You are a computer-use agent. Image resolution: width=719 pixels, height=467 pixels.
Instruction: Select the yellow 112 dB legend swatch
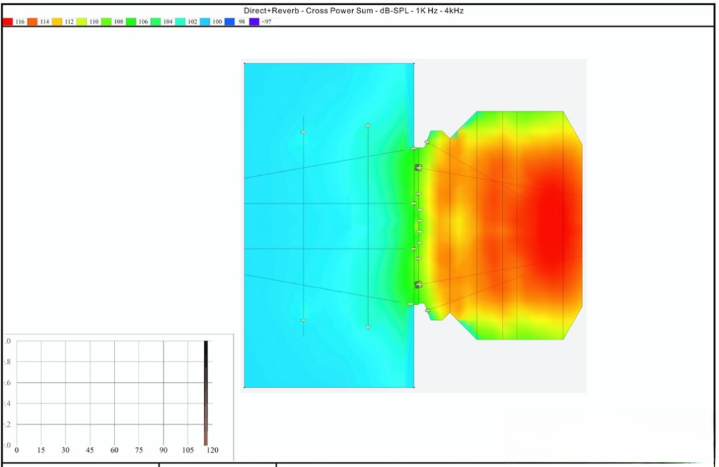[57, 22]
